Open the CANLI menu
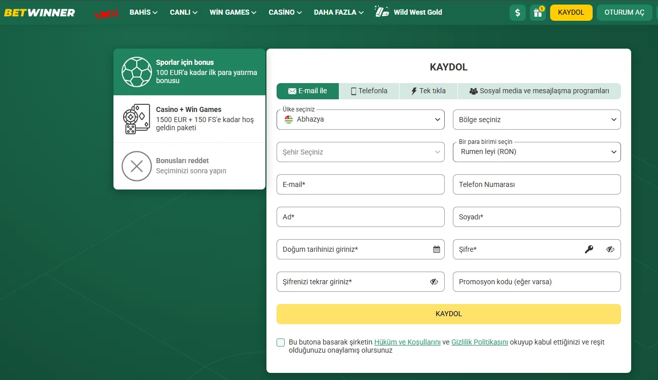Image resolution: width=658 pixels, height=380 pixels. [183, 12]
